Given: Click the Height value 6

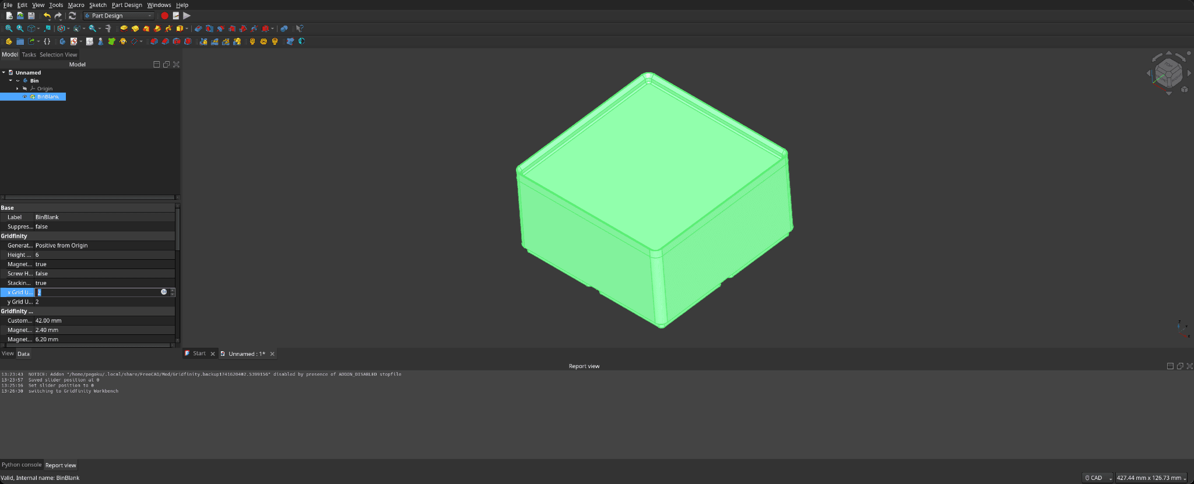Looking at the screenshot, I should click(104, 255).
